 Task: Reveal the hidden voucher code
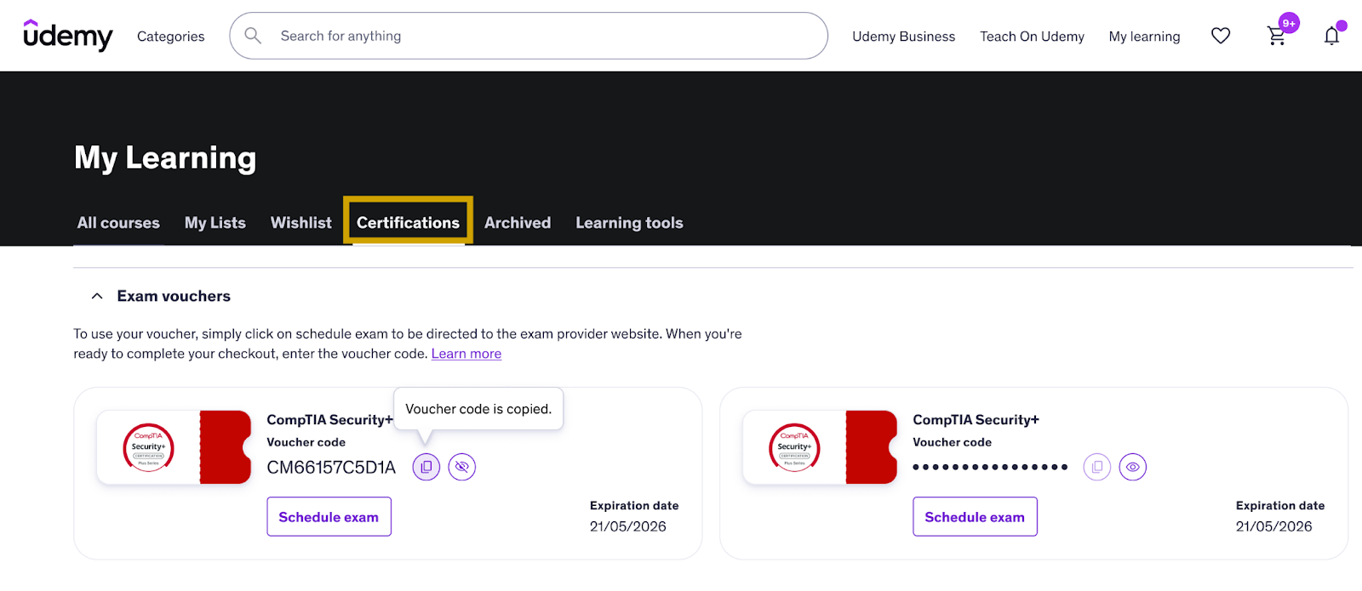(1133, 467)
